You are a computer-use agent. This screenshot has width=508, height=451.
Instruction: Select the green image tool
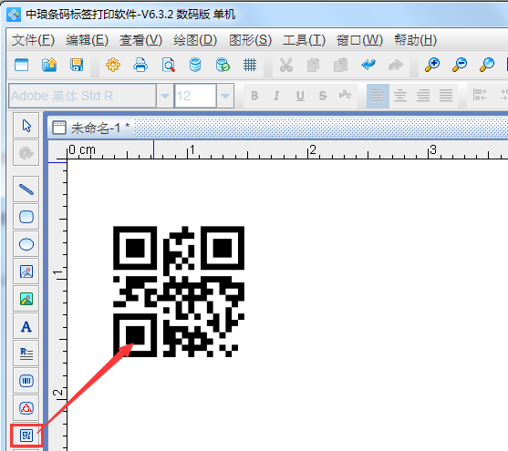point(26,299)
